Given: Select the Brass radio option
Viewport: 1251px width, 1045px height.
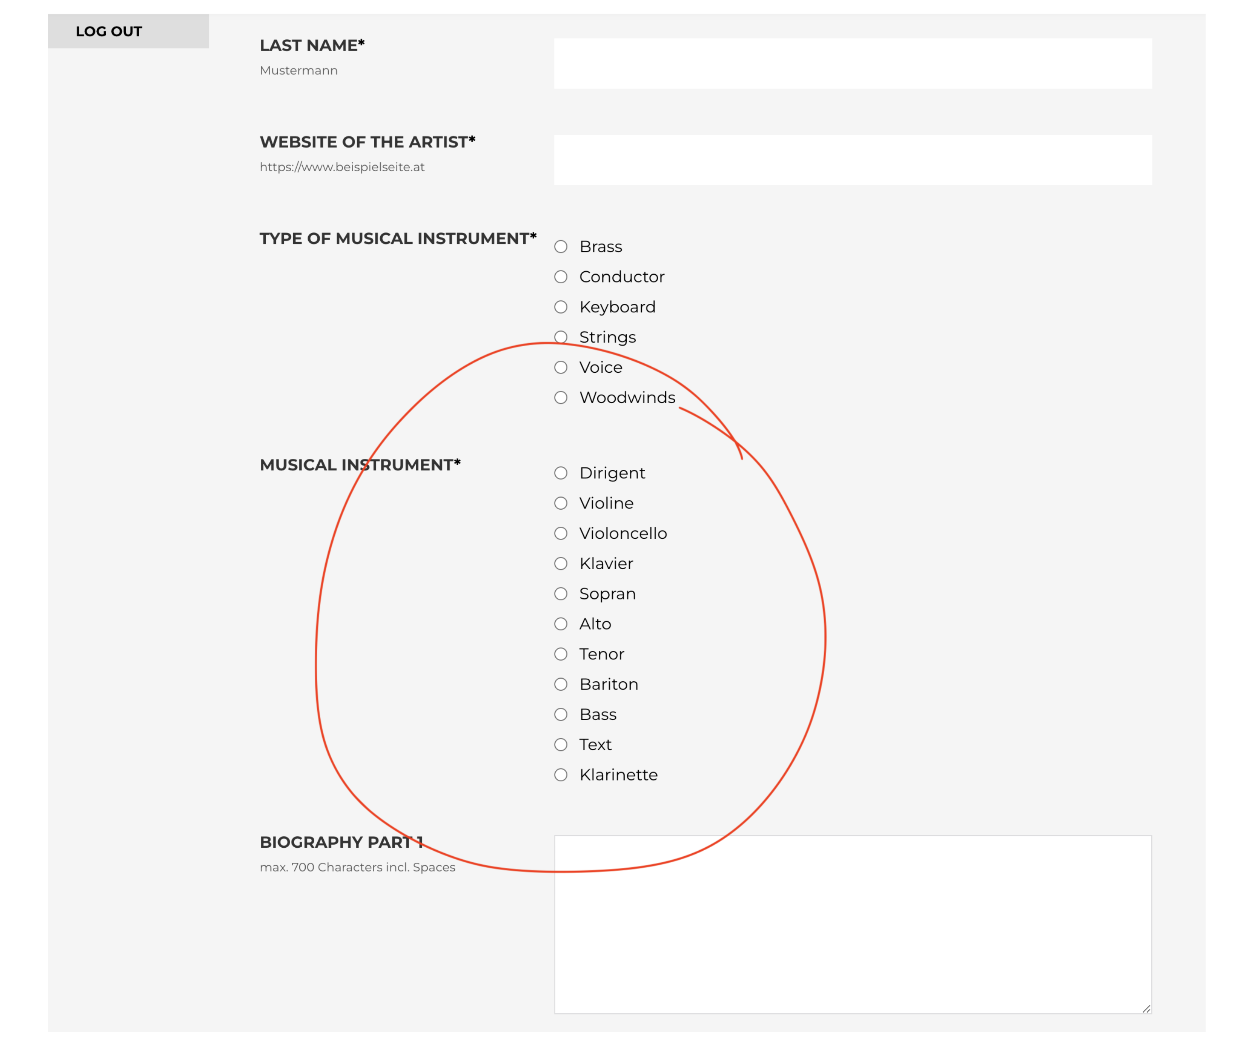Looking at the screenshot, I should tap(560, 246).
